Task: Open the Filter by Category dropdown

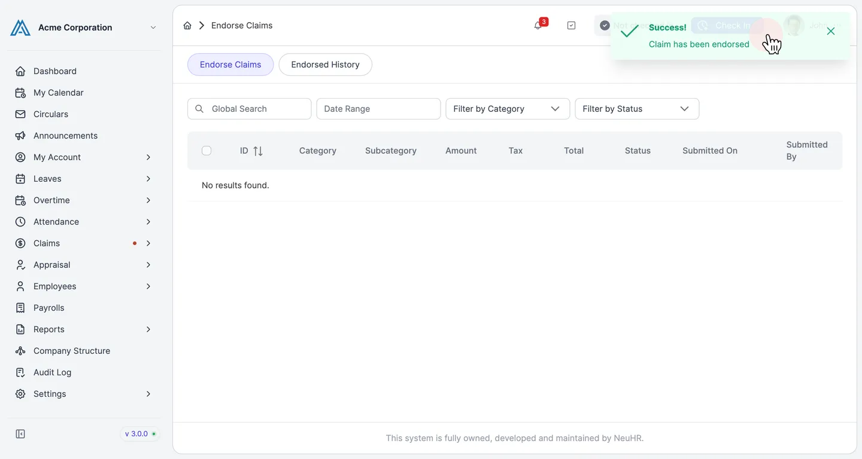Action: (508, 109)
